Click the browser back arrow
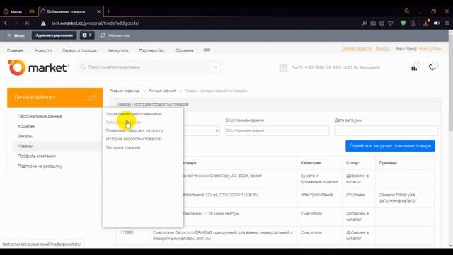The height and width of the screenshot is (255, 453). coord(6,23)
